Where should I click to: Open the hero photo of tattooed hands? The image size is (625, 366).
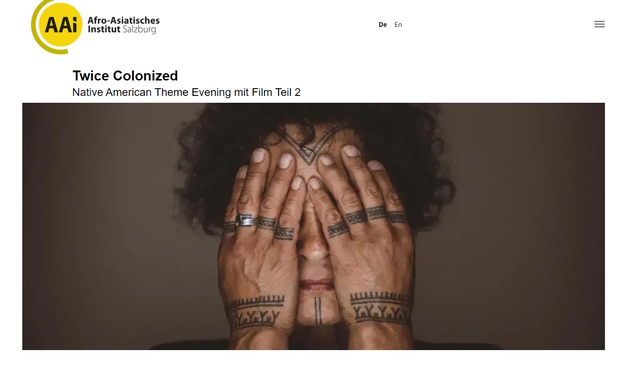[314, 226]
